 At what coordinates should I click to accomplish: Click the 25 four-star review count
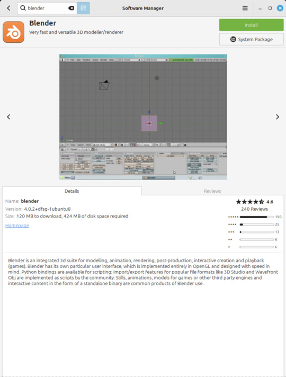tap(277, 225)
